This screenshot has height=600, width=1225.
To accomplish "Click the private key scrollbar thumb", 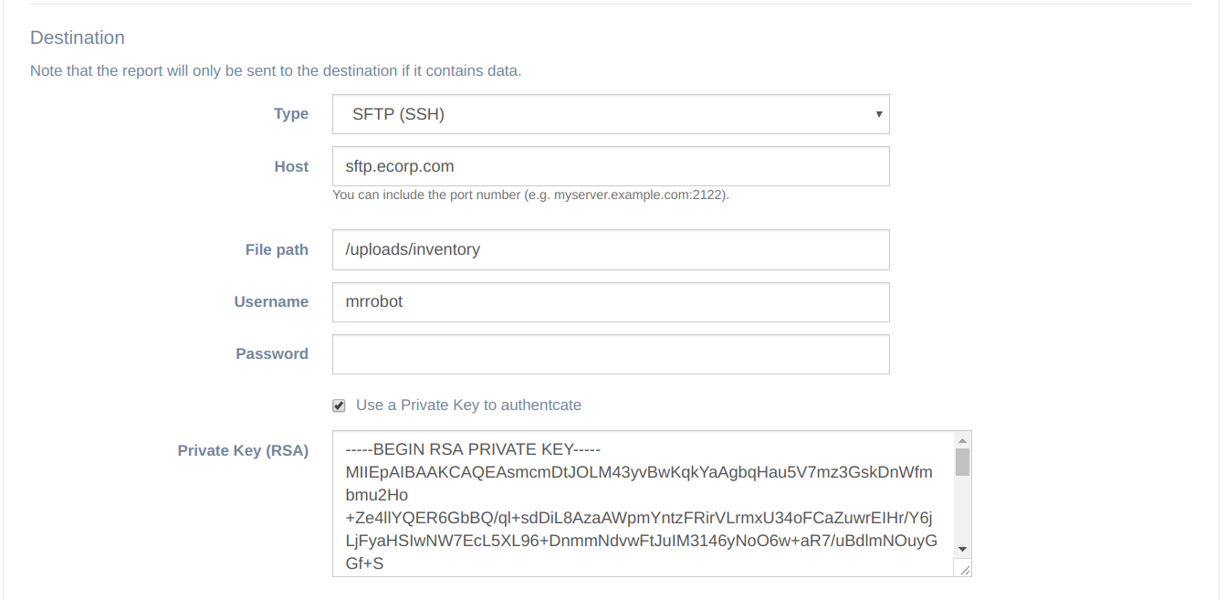I will [x=962, y=462].
